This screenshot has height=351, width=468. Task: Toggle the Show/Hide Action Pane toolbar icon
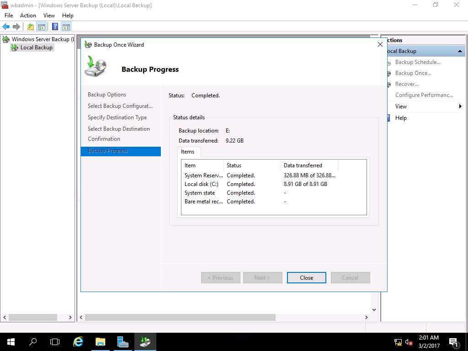tap(66, 27)
